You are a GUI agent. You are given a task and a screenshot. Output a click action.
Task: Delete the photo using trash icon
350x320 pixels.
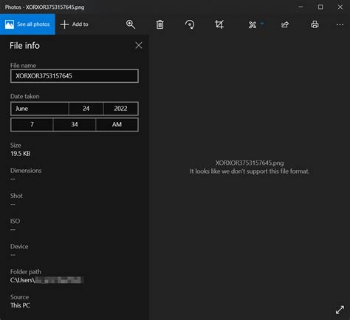pos(160,24)
